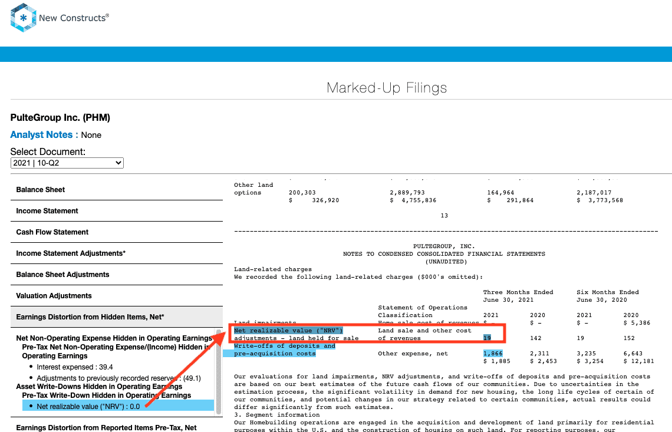Click the $ 5,386 land impairments value
672x432 pixels.
click(x=637, y=322)
